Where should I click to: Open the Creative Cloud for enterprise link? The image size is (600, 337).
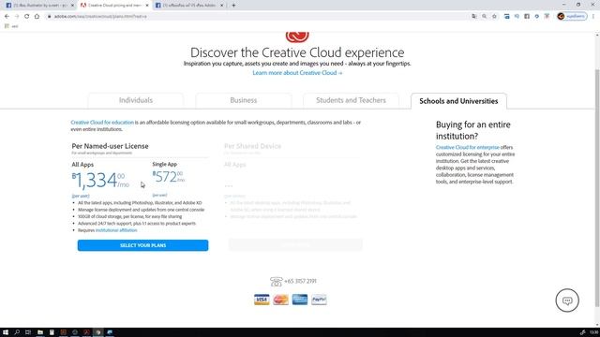coord(468,147)
